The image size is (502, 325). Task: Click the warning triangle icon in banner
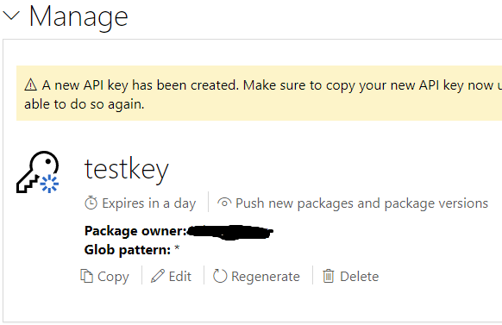[x=31, y=85]
